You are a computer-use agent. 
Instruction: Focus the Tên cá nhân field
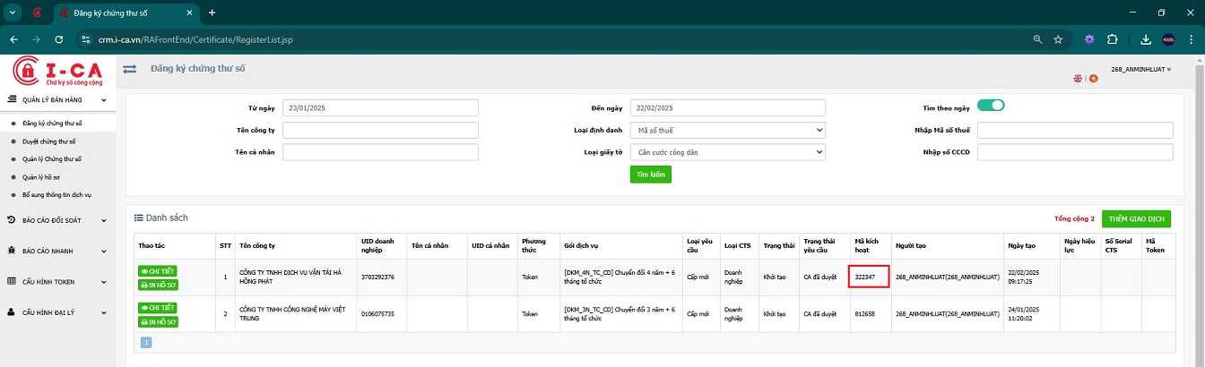coord(380,152)
